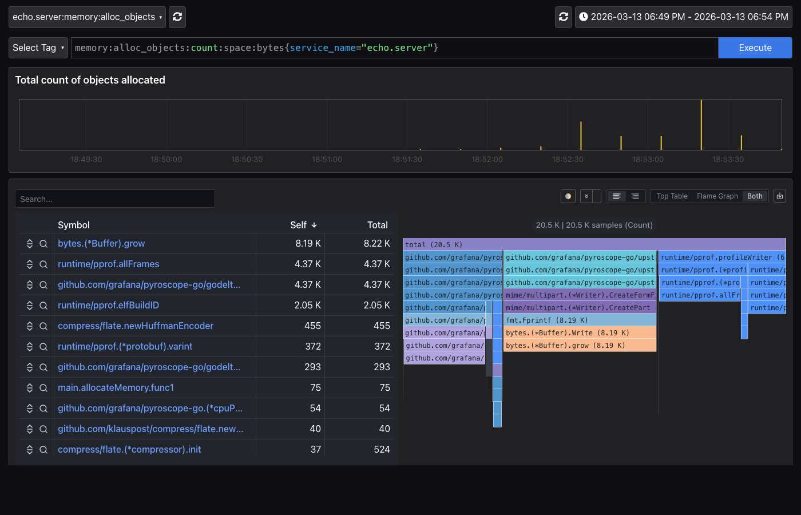Click the refresh icon next to the time range
The height and width of the screenshot is (515, 801).
[564, 17]
